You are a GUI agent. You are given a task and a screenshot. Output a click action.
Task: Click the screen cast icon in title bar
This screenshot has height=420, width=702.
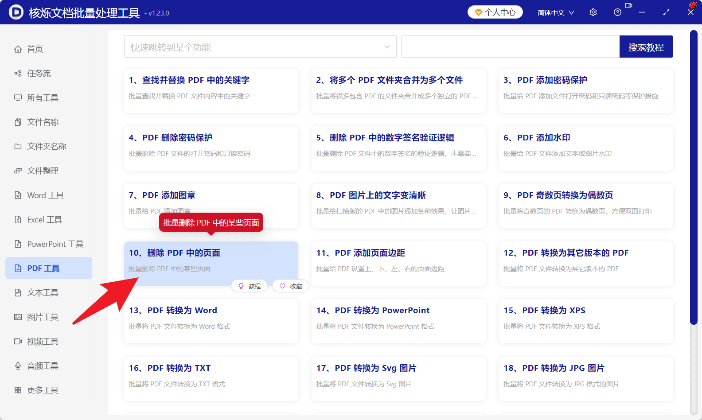(x=628, y=5)
